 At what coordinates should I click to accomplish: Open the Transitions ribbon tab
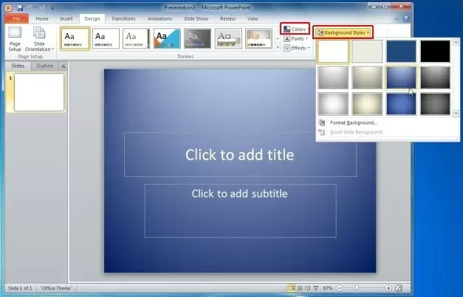click(123, 18)
